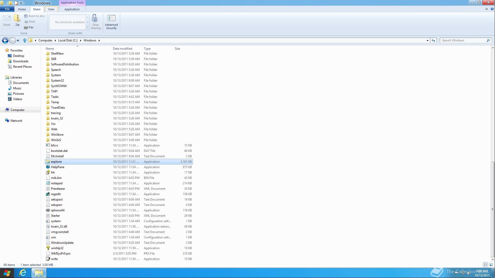
Task: Switch to large icons view button
Action: point(491,265)
